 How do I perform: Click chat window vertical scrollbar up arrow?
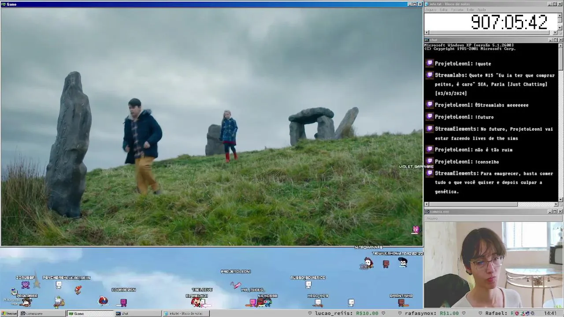(560, 45)
